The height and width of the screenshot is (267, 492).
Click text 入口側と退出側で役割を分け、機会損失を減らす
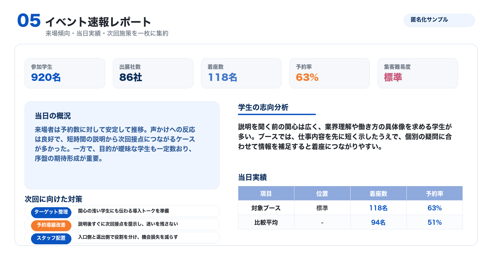pos(128,237)
